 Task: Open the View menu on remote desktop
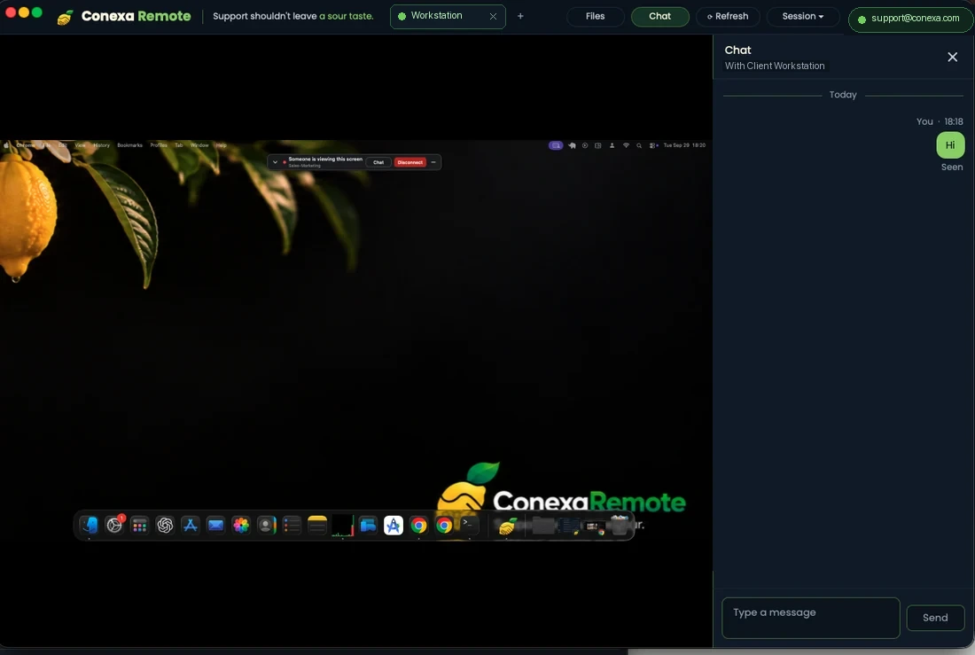pos(80,145)
